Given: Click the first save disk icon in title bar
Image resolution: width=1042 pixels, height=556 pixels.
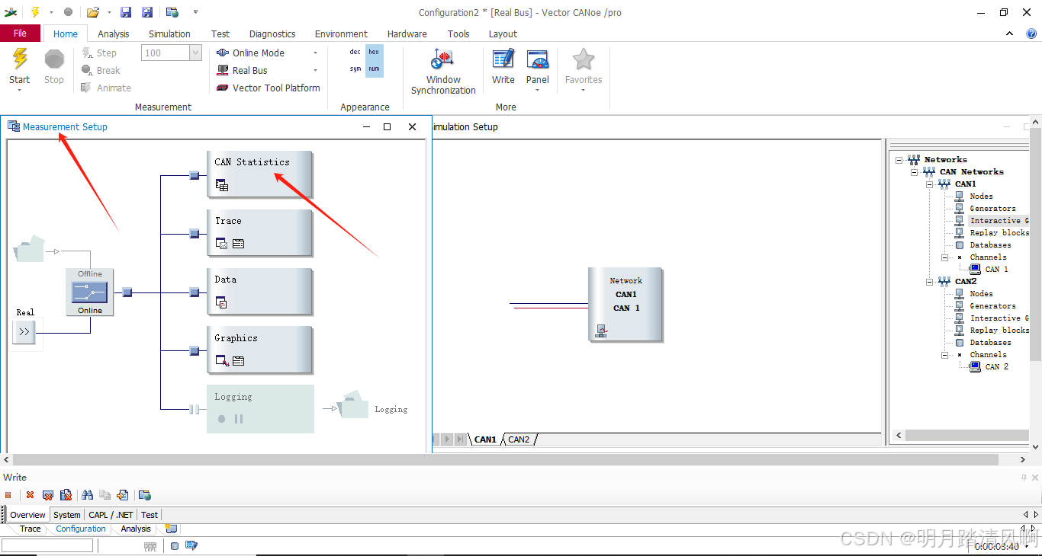Looking at the screenshot, I should point(126,12).
